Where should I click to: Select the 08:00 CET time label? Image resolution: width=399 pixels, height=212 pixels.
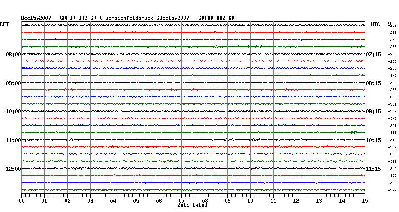pos(13,55)
